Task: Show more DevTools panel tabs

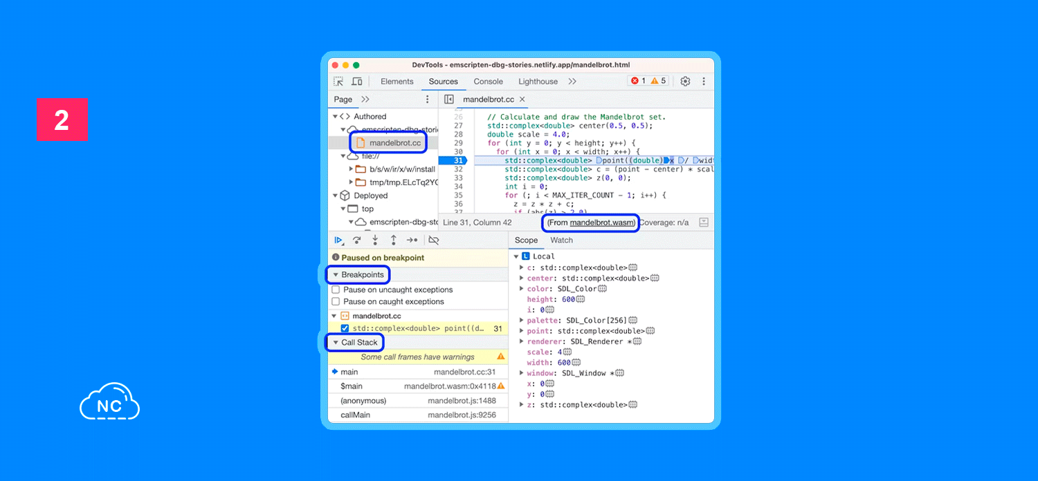Action: click(x=572, y=82)
